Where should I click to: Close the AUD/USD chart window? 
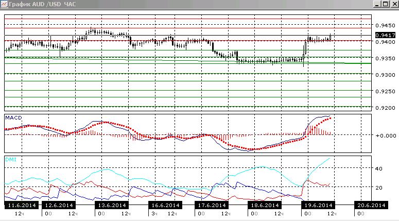point(394,4)
